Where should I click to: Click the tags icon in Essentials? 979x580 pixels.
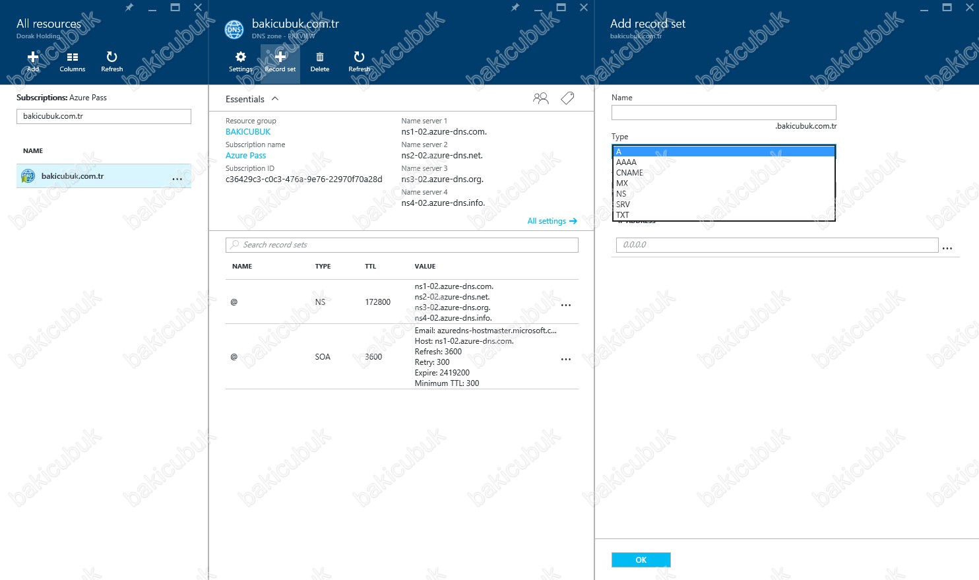point(567,98)
